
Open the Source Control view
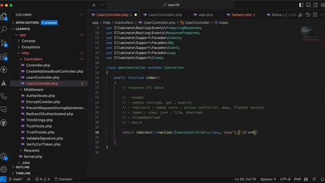4,43
